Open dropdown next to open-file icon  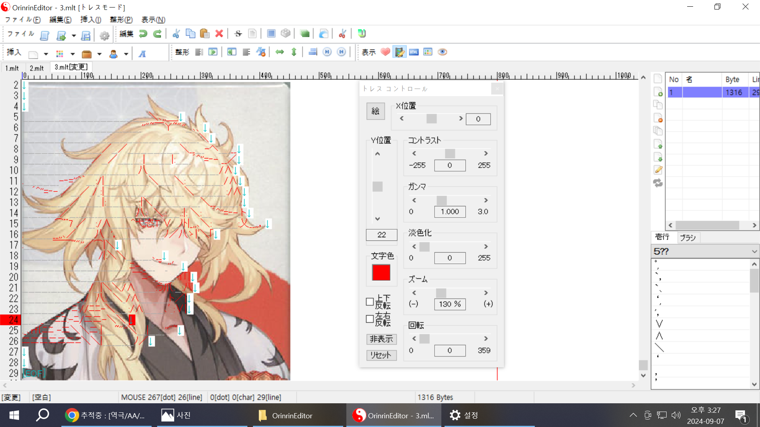[74, 36]
